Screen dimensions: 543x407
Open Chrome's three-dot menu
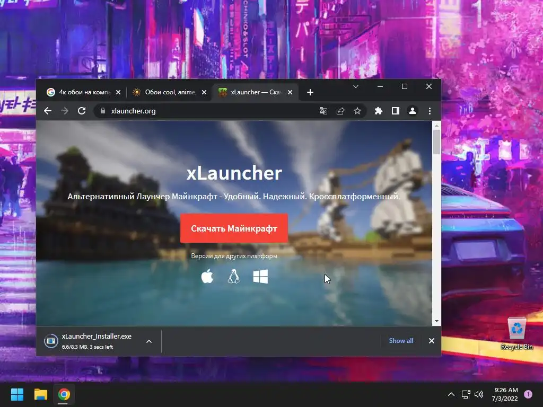tap(430, 111)
